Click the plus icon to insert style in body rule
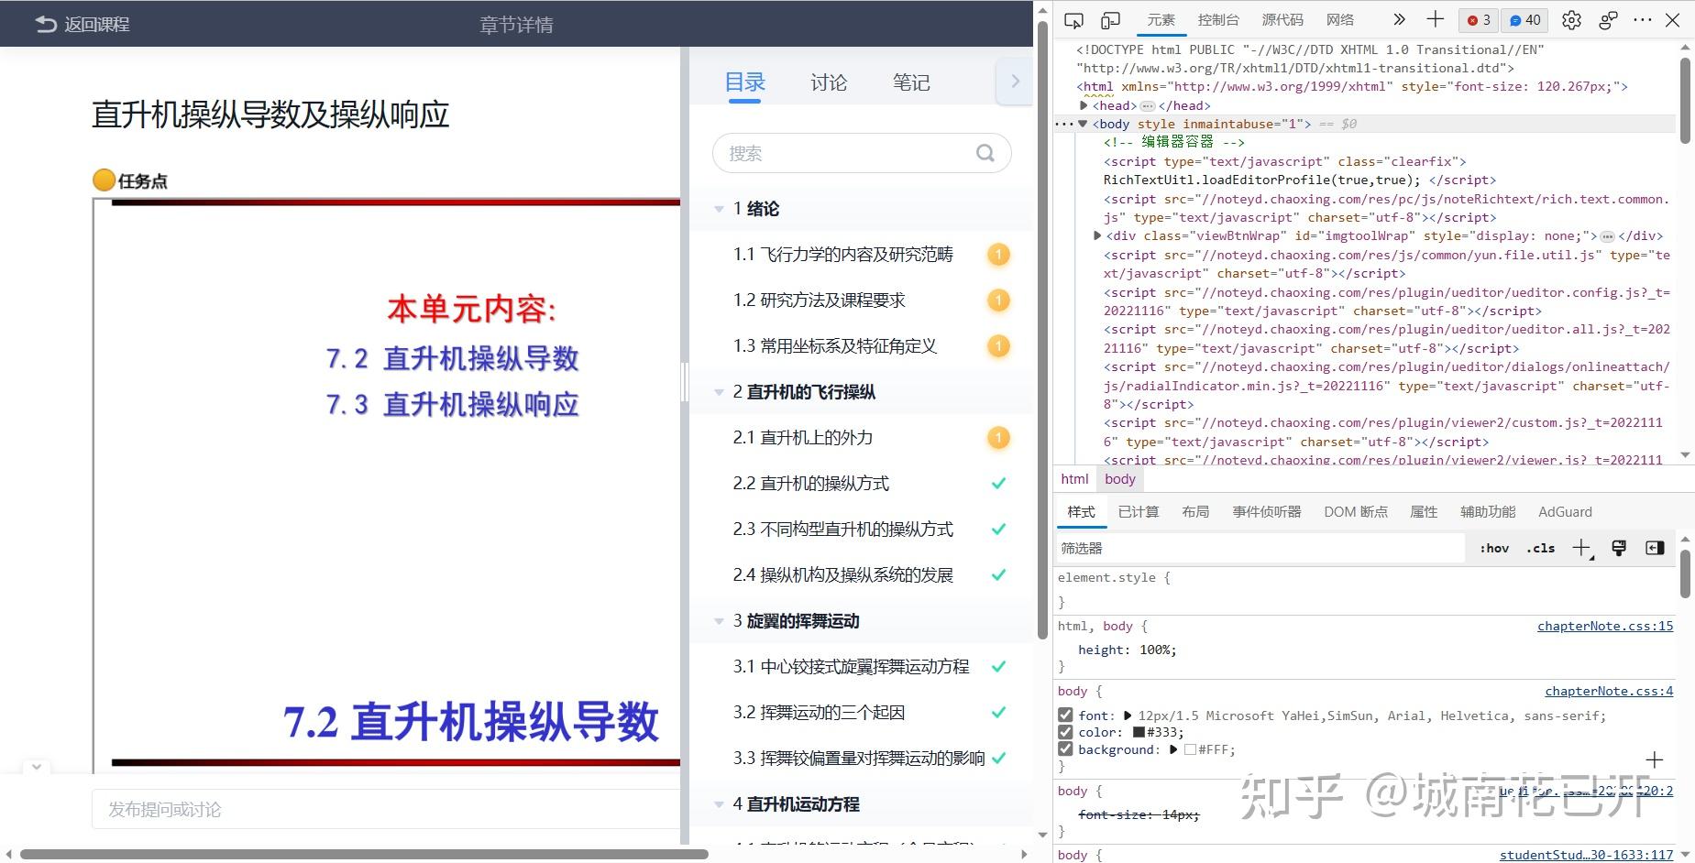1695x863 pixels. [1654, 759]
